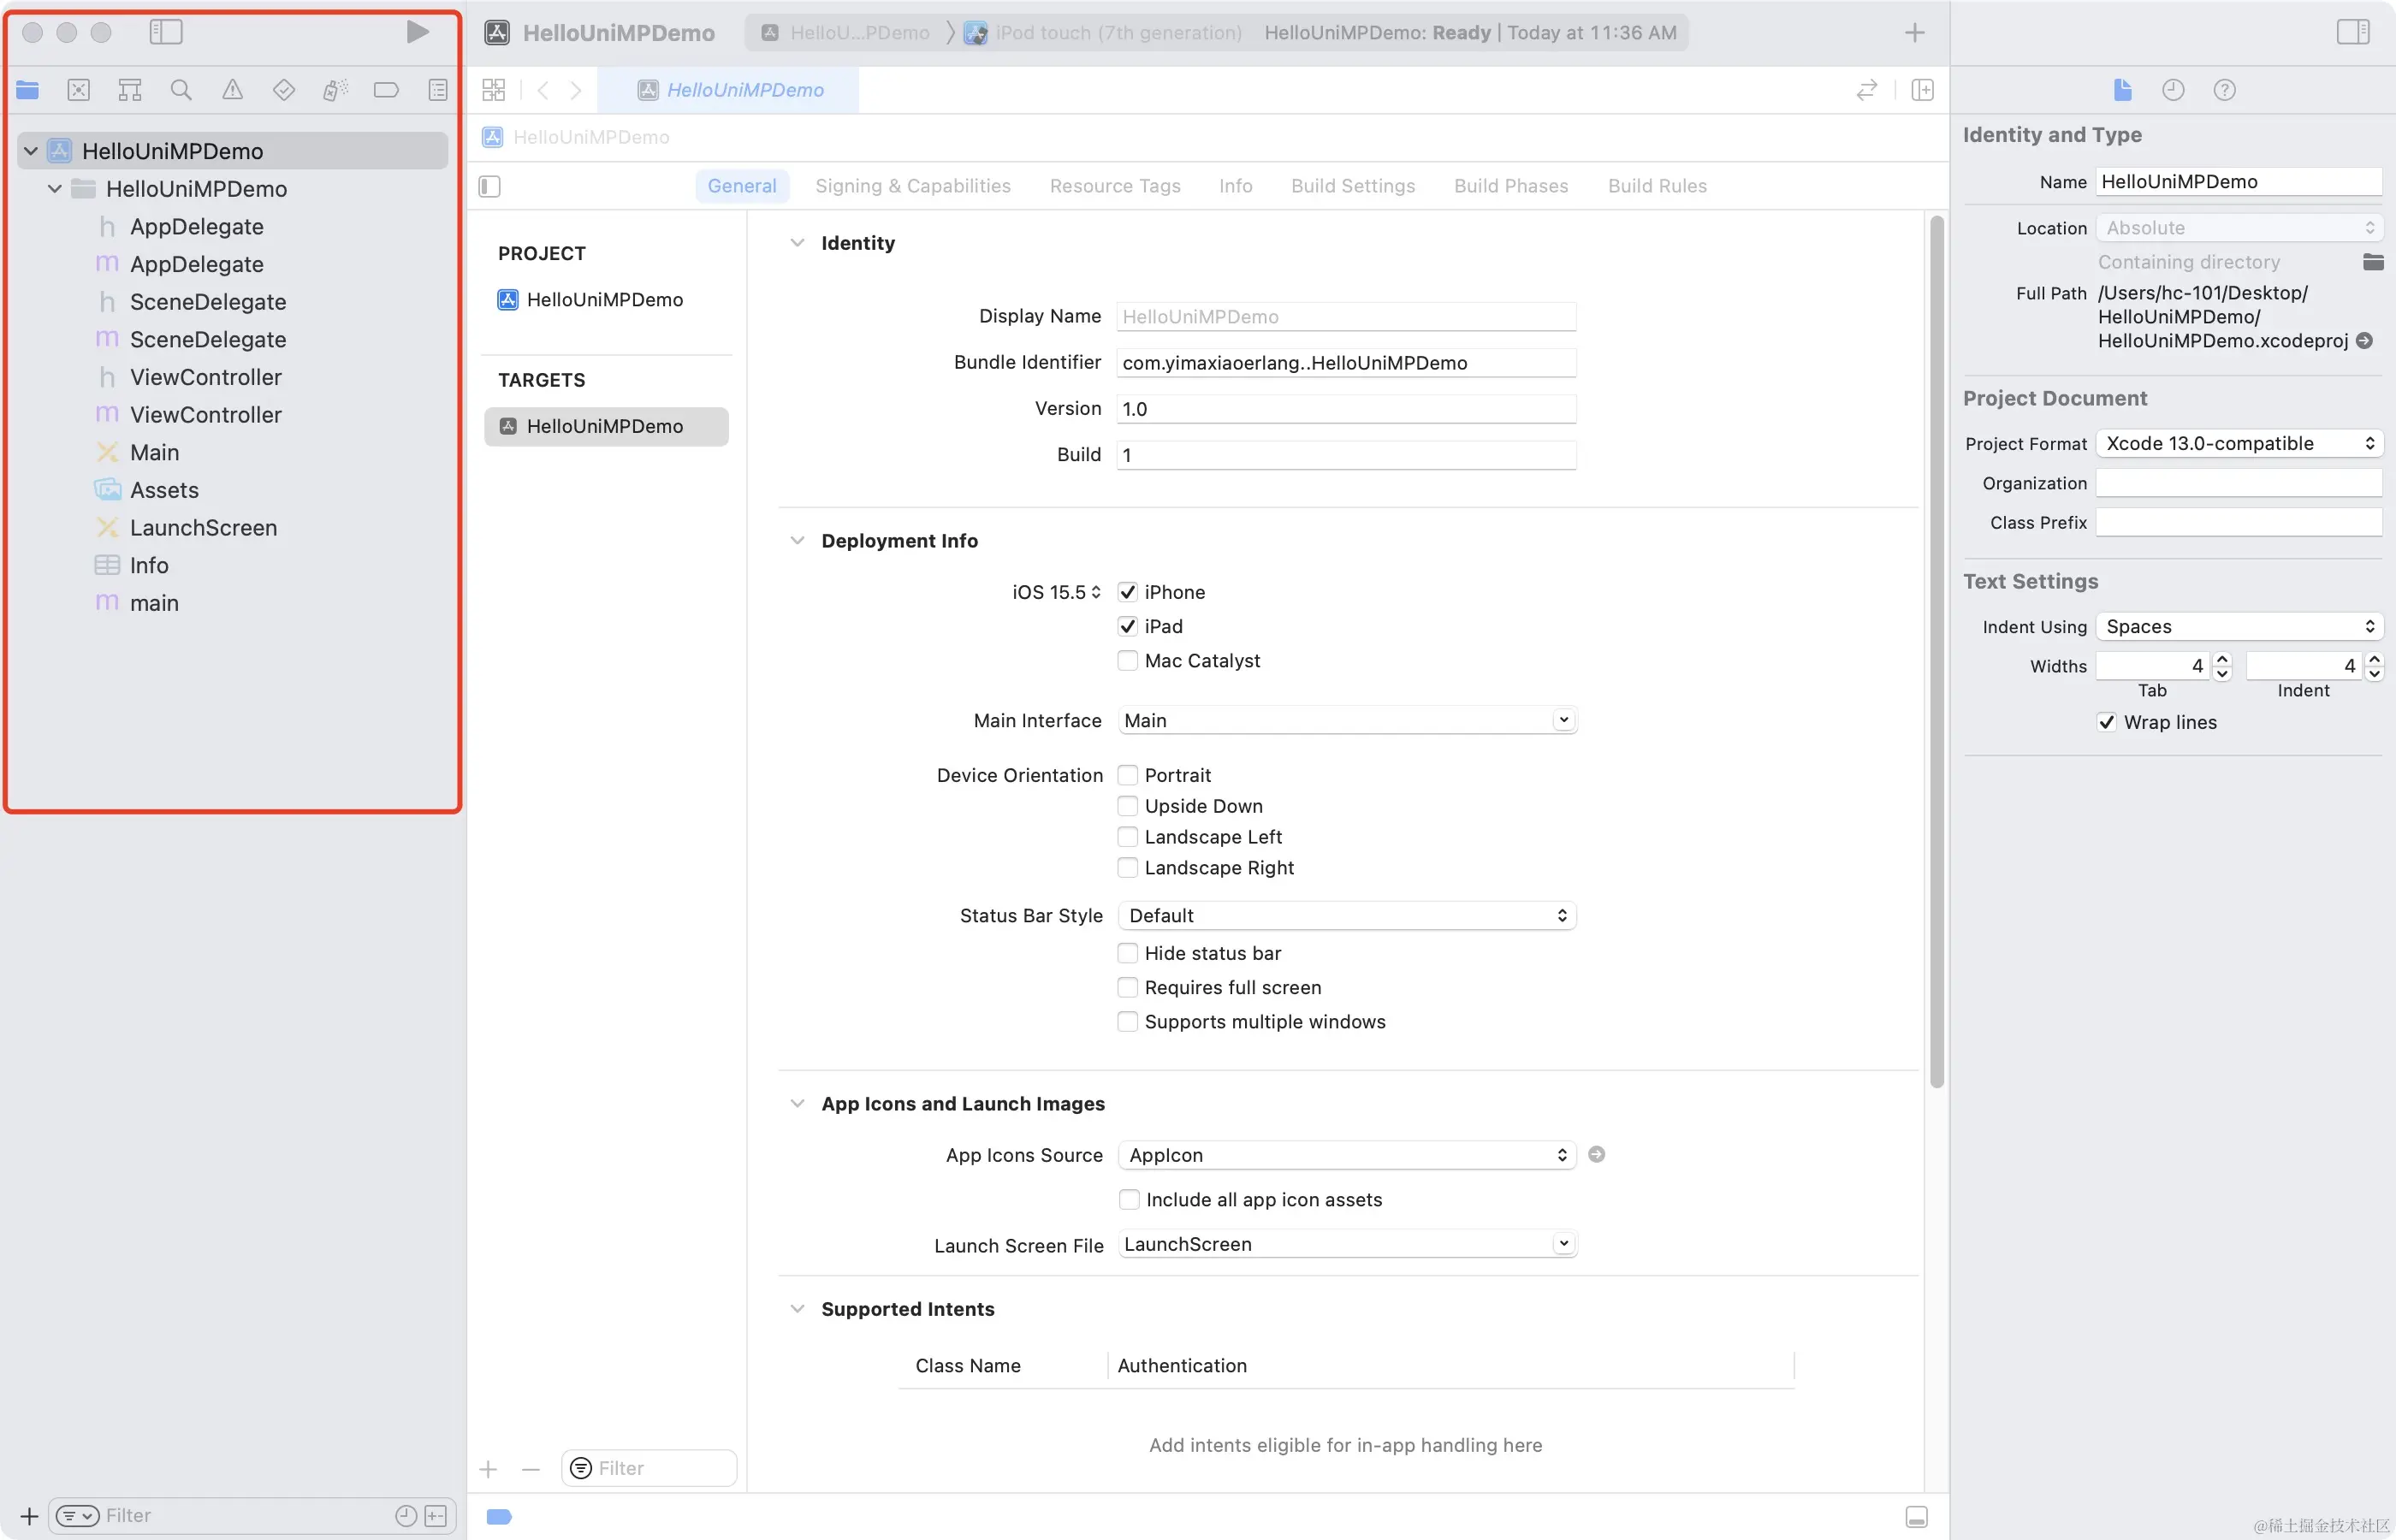This screenshot has width=2396, height=1540.
Task: Show the Quick Help inspector
Action: 2225,90
